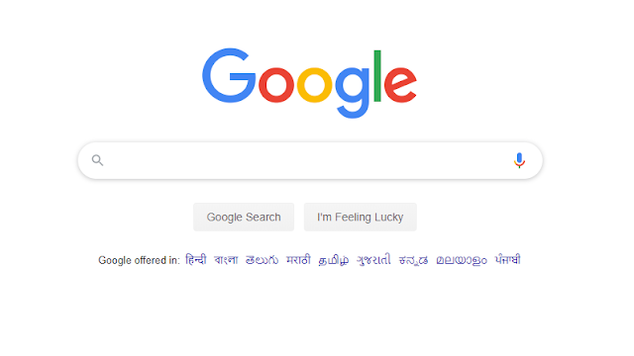Click the blue capital G in logo
This screenshot has height=356, width=634.
(229, 75)
